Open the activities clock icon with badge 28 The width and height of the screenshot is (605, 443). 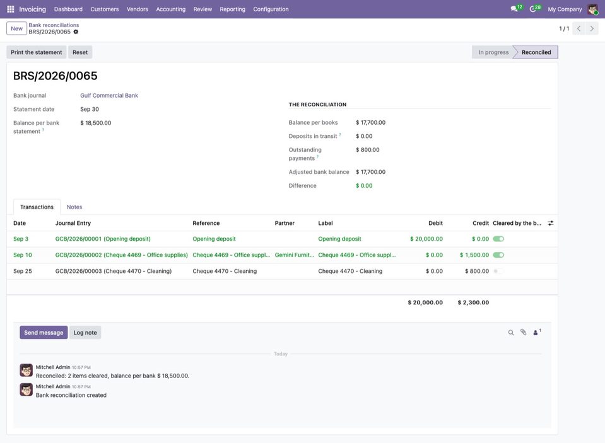[x=535, y=8]
